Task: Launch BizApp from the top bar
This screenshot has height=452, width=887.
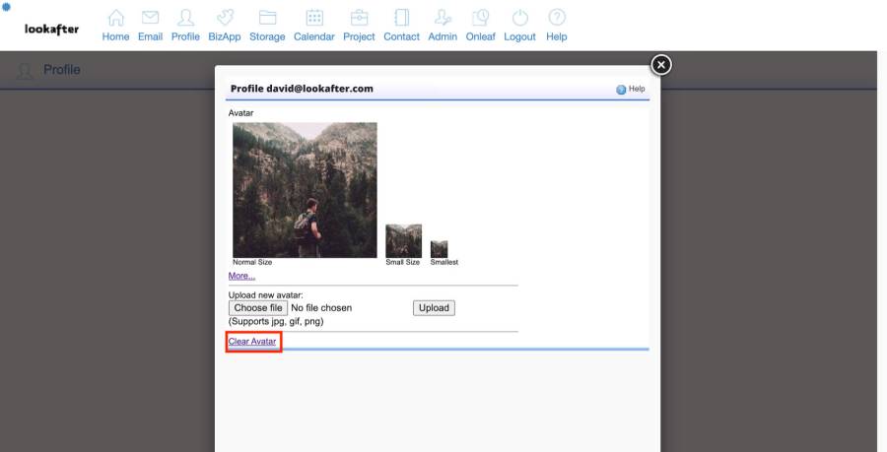Action: [225, 19]
